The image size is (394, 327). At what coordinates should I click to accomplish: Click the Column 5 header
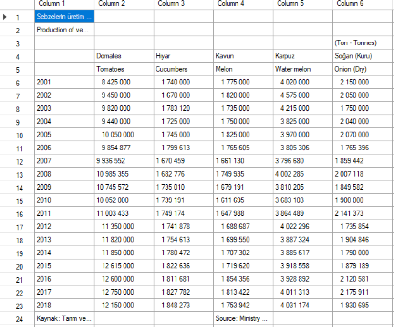(x=302, y=4)
